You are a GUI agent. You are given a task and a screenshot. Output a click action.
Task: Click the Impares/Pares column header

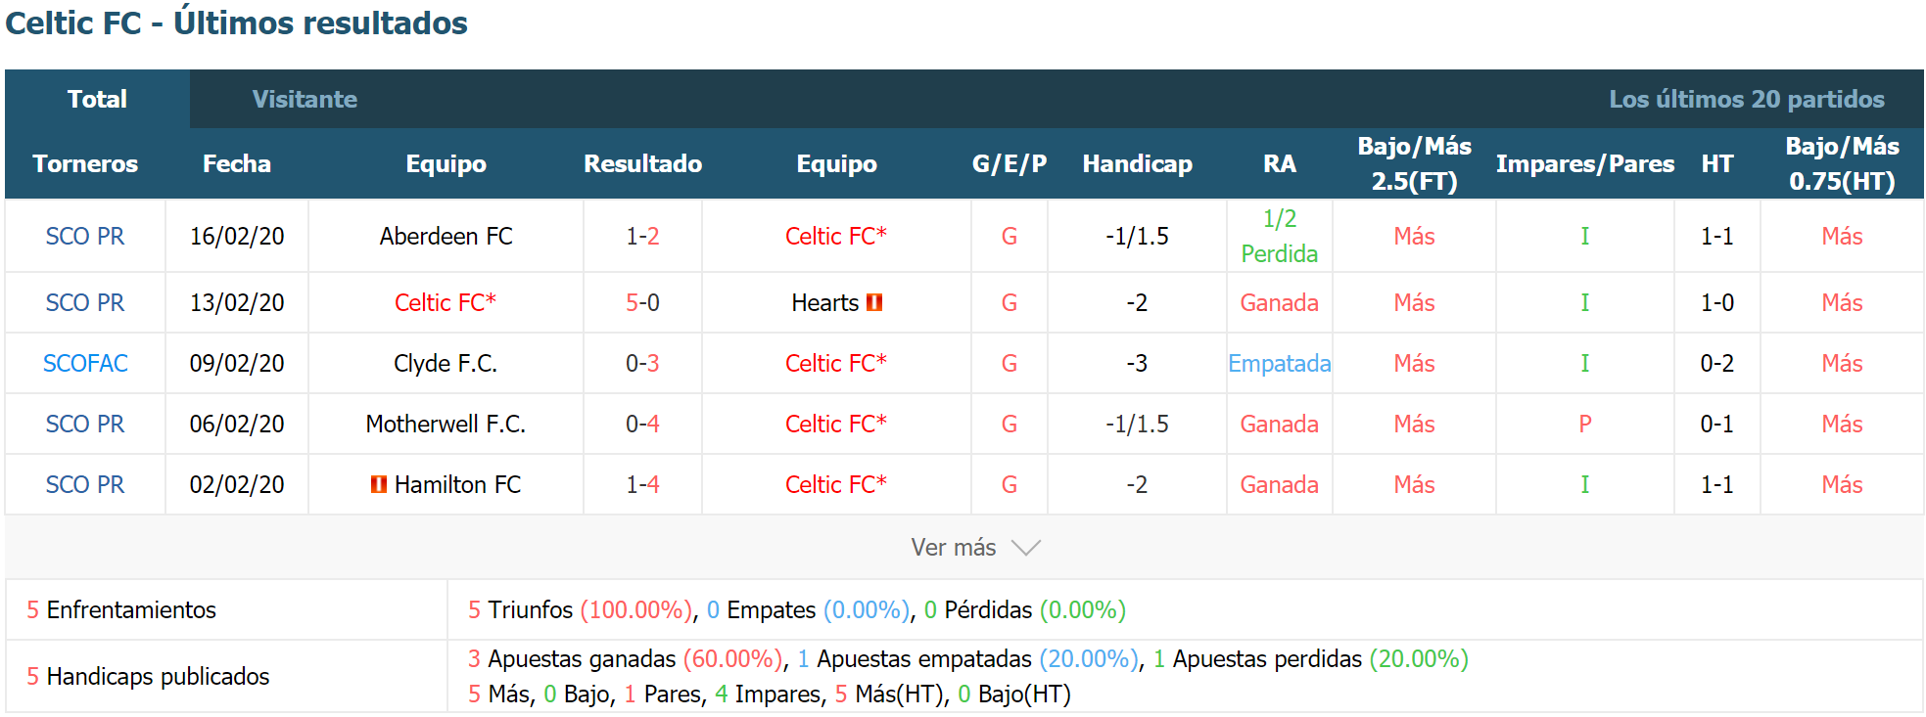click(x=1584, y=164)
